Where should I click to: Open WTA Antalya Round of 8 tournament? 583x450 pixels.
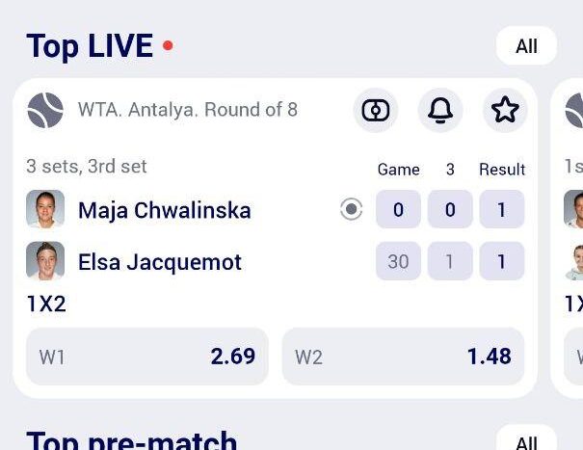[187, 110]
